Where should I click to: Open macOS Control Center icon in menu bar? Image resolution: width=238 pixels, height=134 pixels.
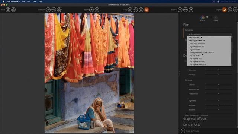click(218, 1)
